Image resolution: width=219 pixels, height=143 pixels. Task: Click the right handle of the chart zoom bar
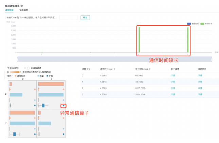coord(211,59)
